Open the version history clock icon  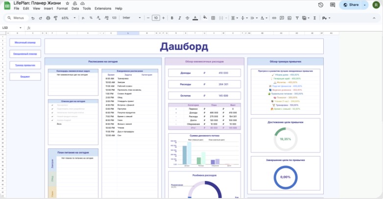tap(321, 5)
